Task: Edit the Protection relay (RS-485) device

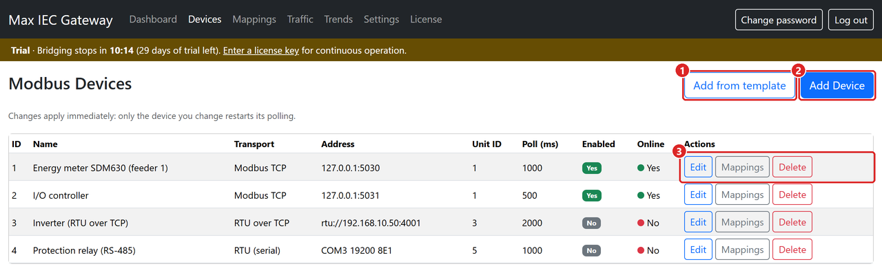Action: (698, 250)
